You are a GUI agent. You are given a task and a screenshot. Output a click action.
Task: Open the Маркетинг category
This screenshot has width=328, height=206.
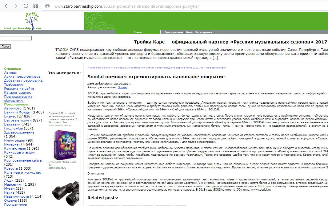pyautogui.click(x=13, y=184)
